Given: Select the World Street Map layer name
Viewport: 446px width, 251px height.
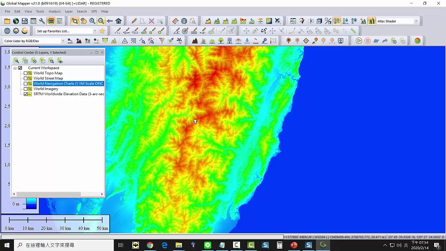Looking at the screenshot, I should [x=48, y=78].
